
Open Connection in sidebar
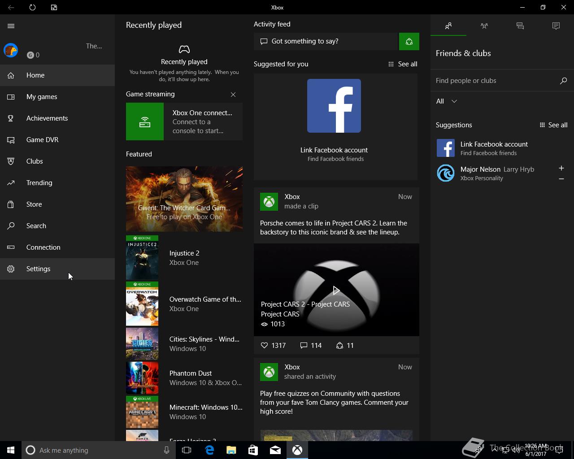point(57,247)
